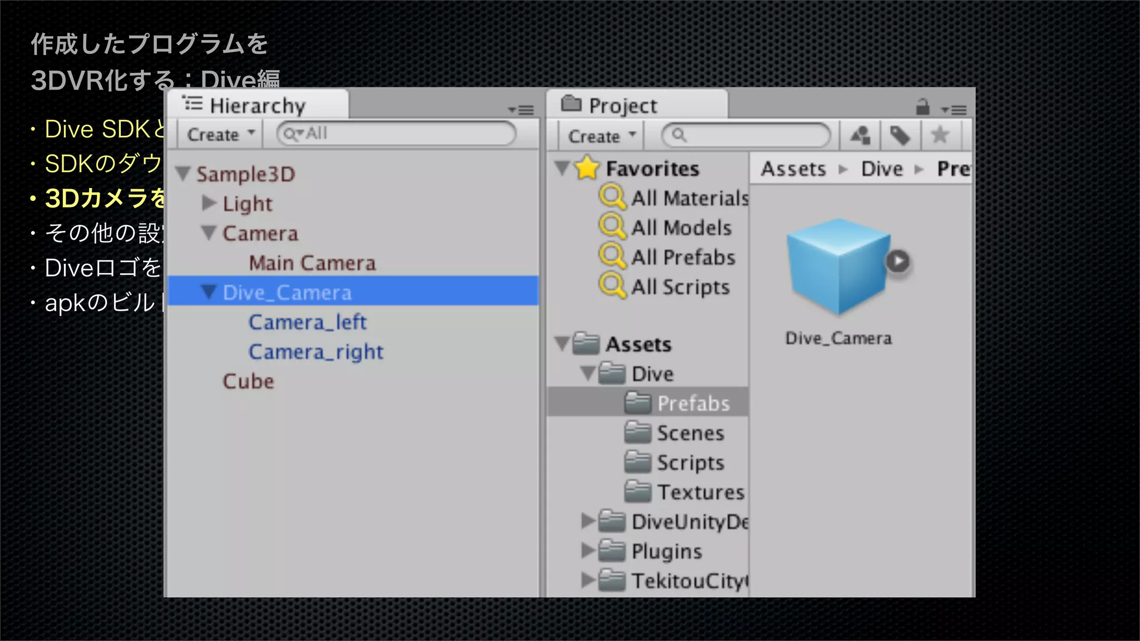
Task: Select Dive_Camera in the Hierarchy
Action: 353,290
